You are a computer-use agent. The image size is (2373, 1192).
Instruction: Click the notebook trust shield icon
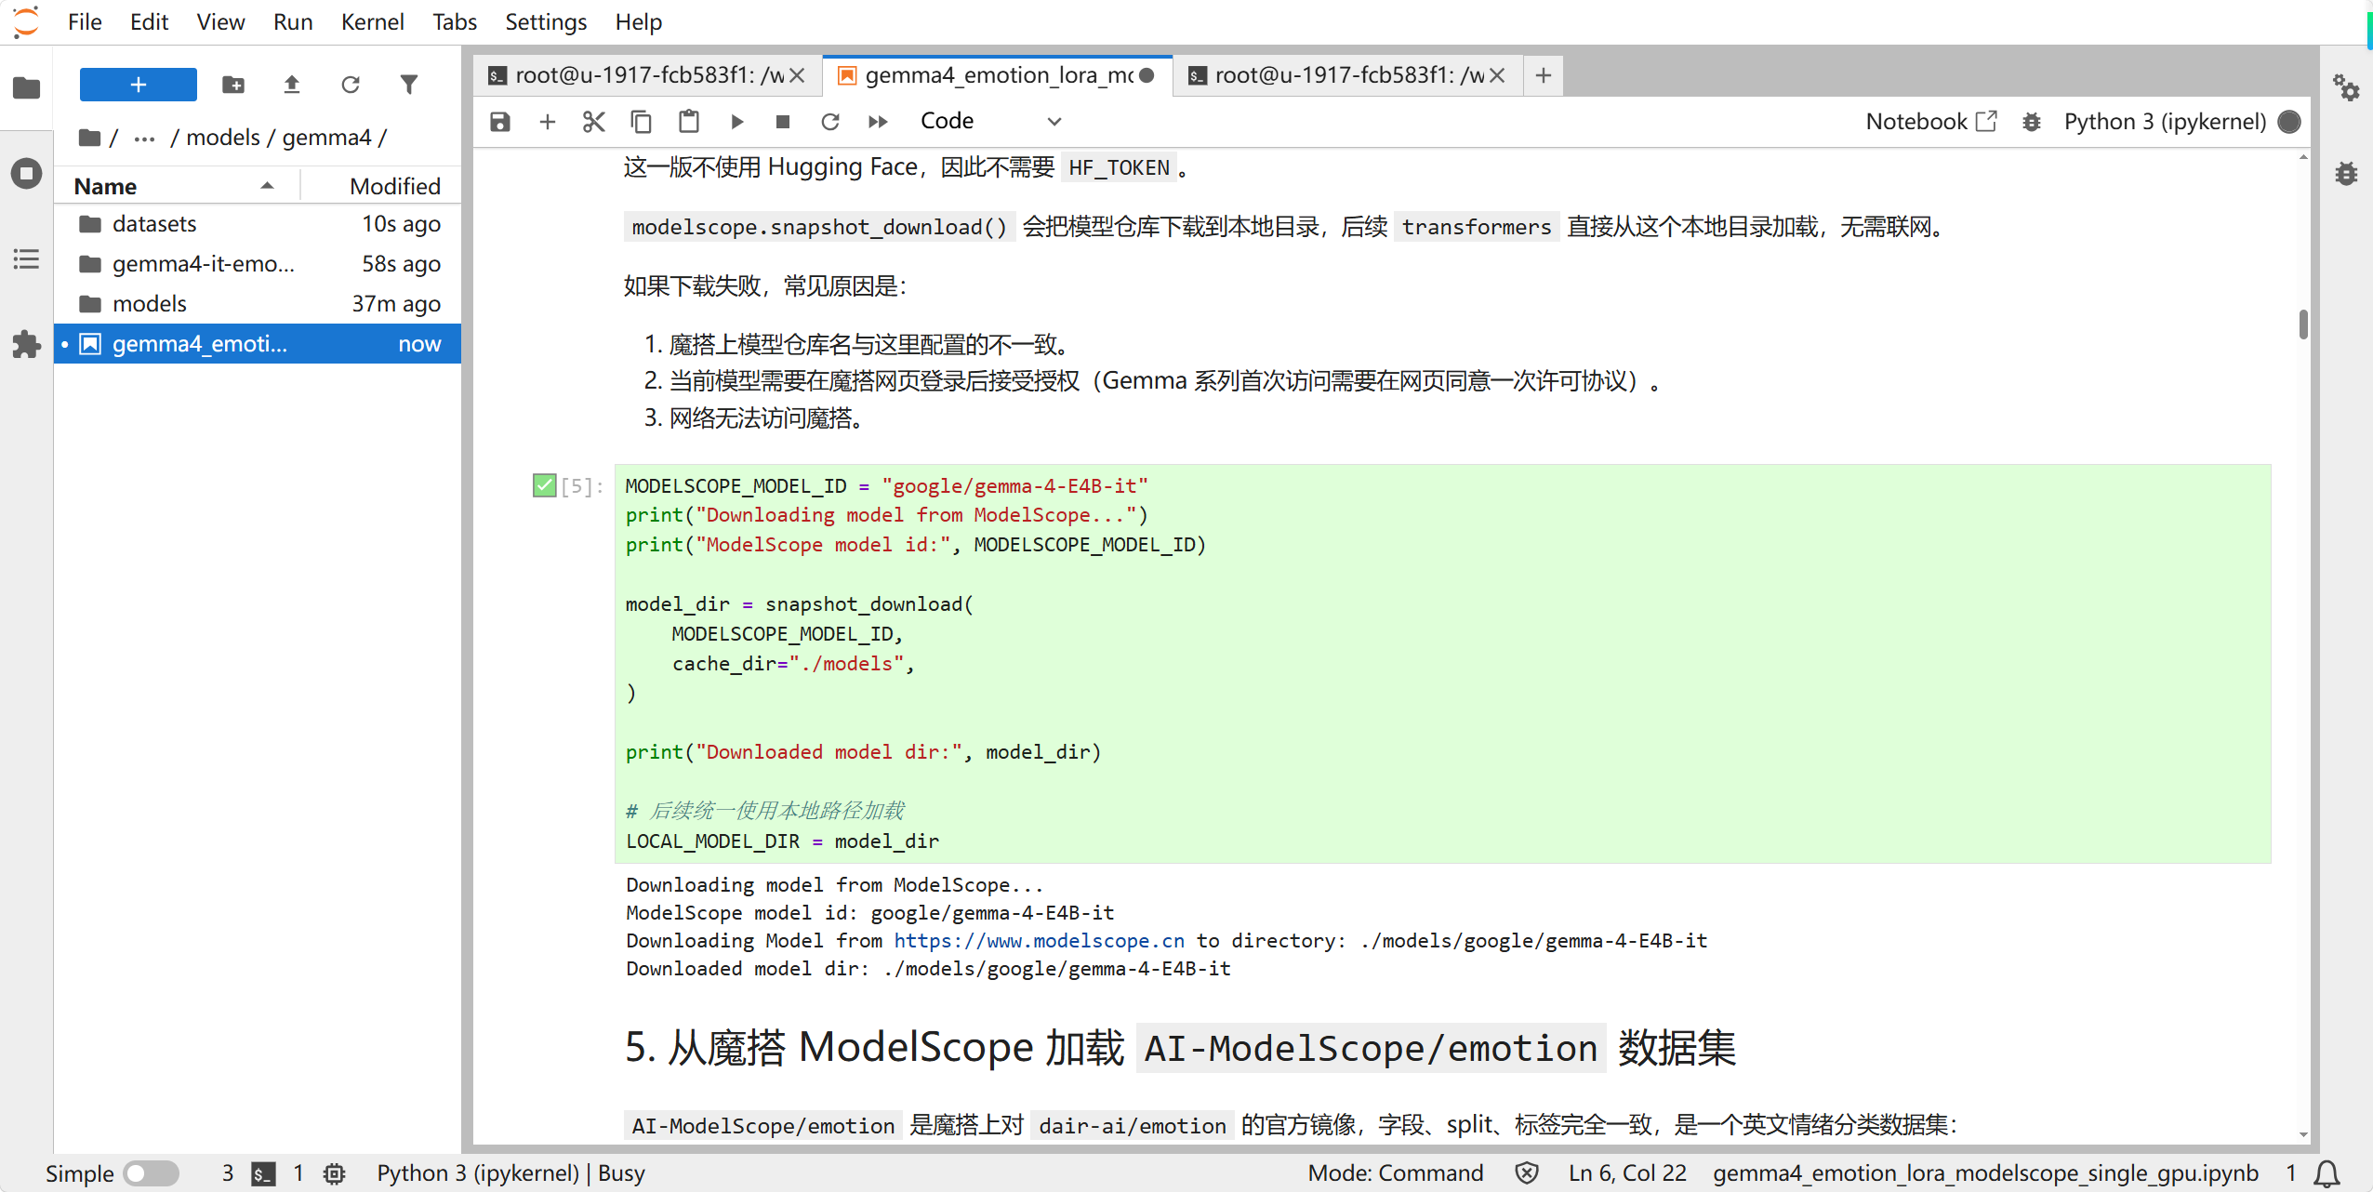click(x=1527, y=1173)
